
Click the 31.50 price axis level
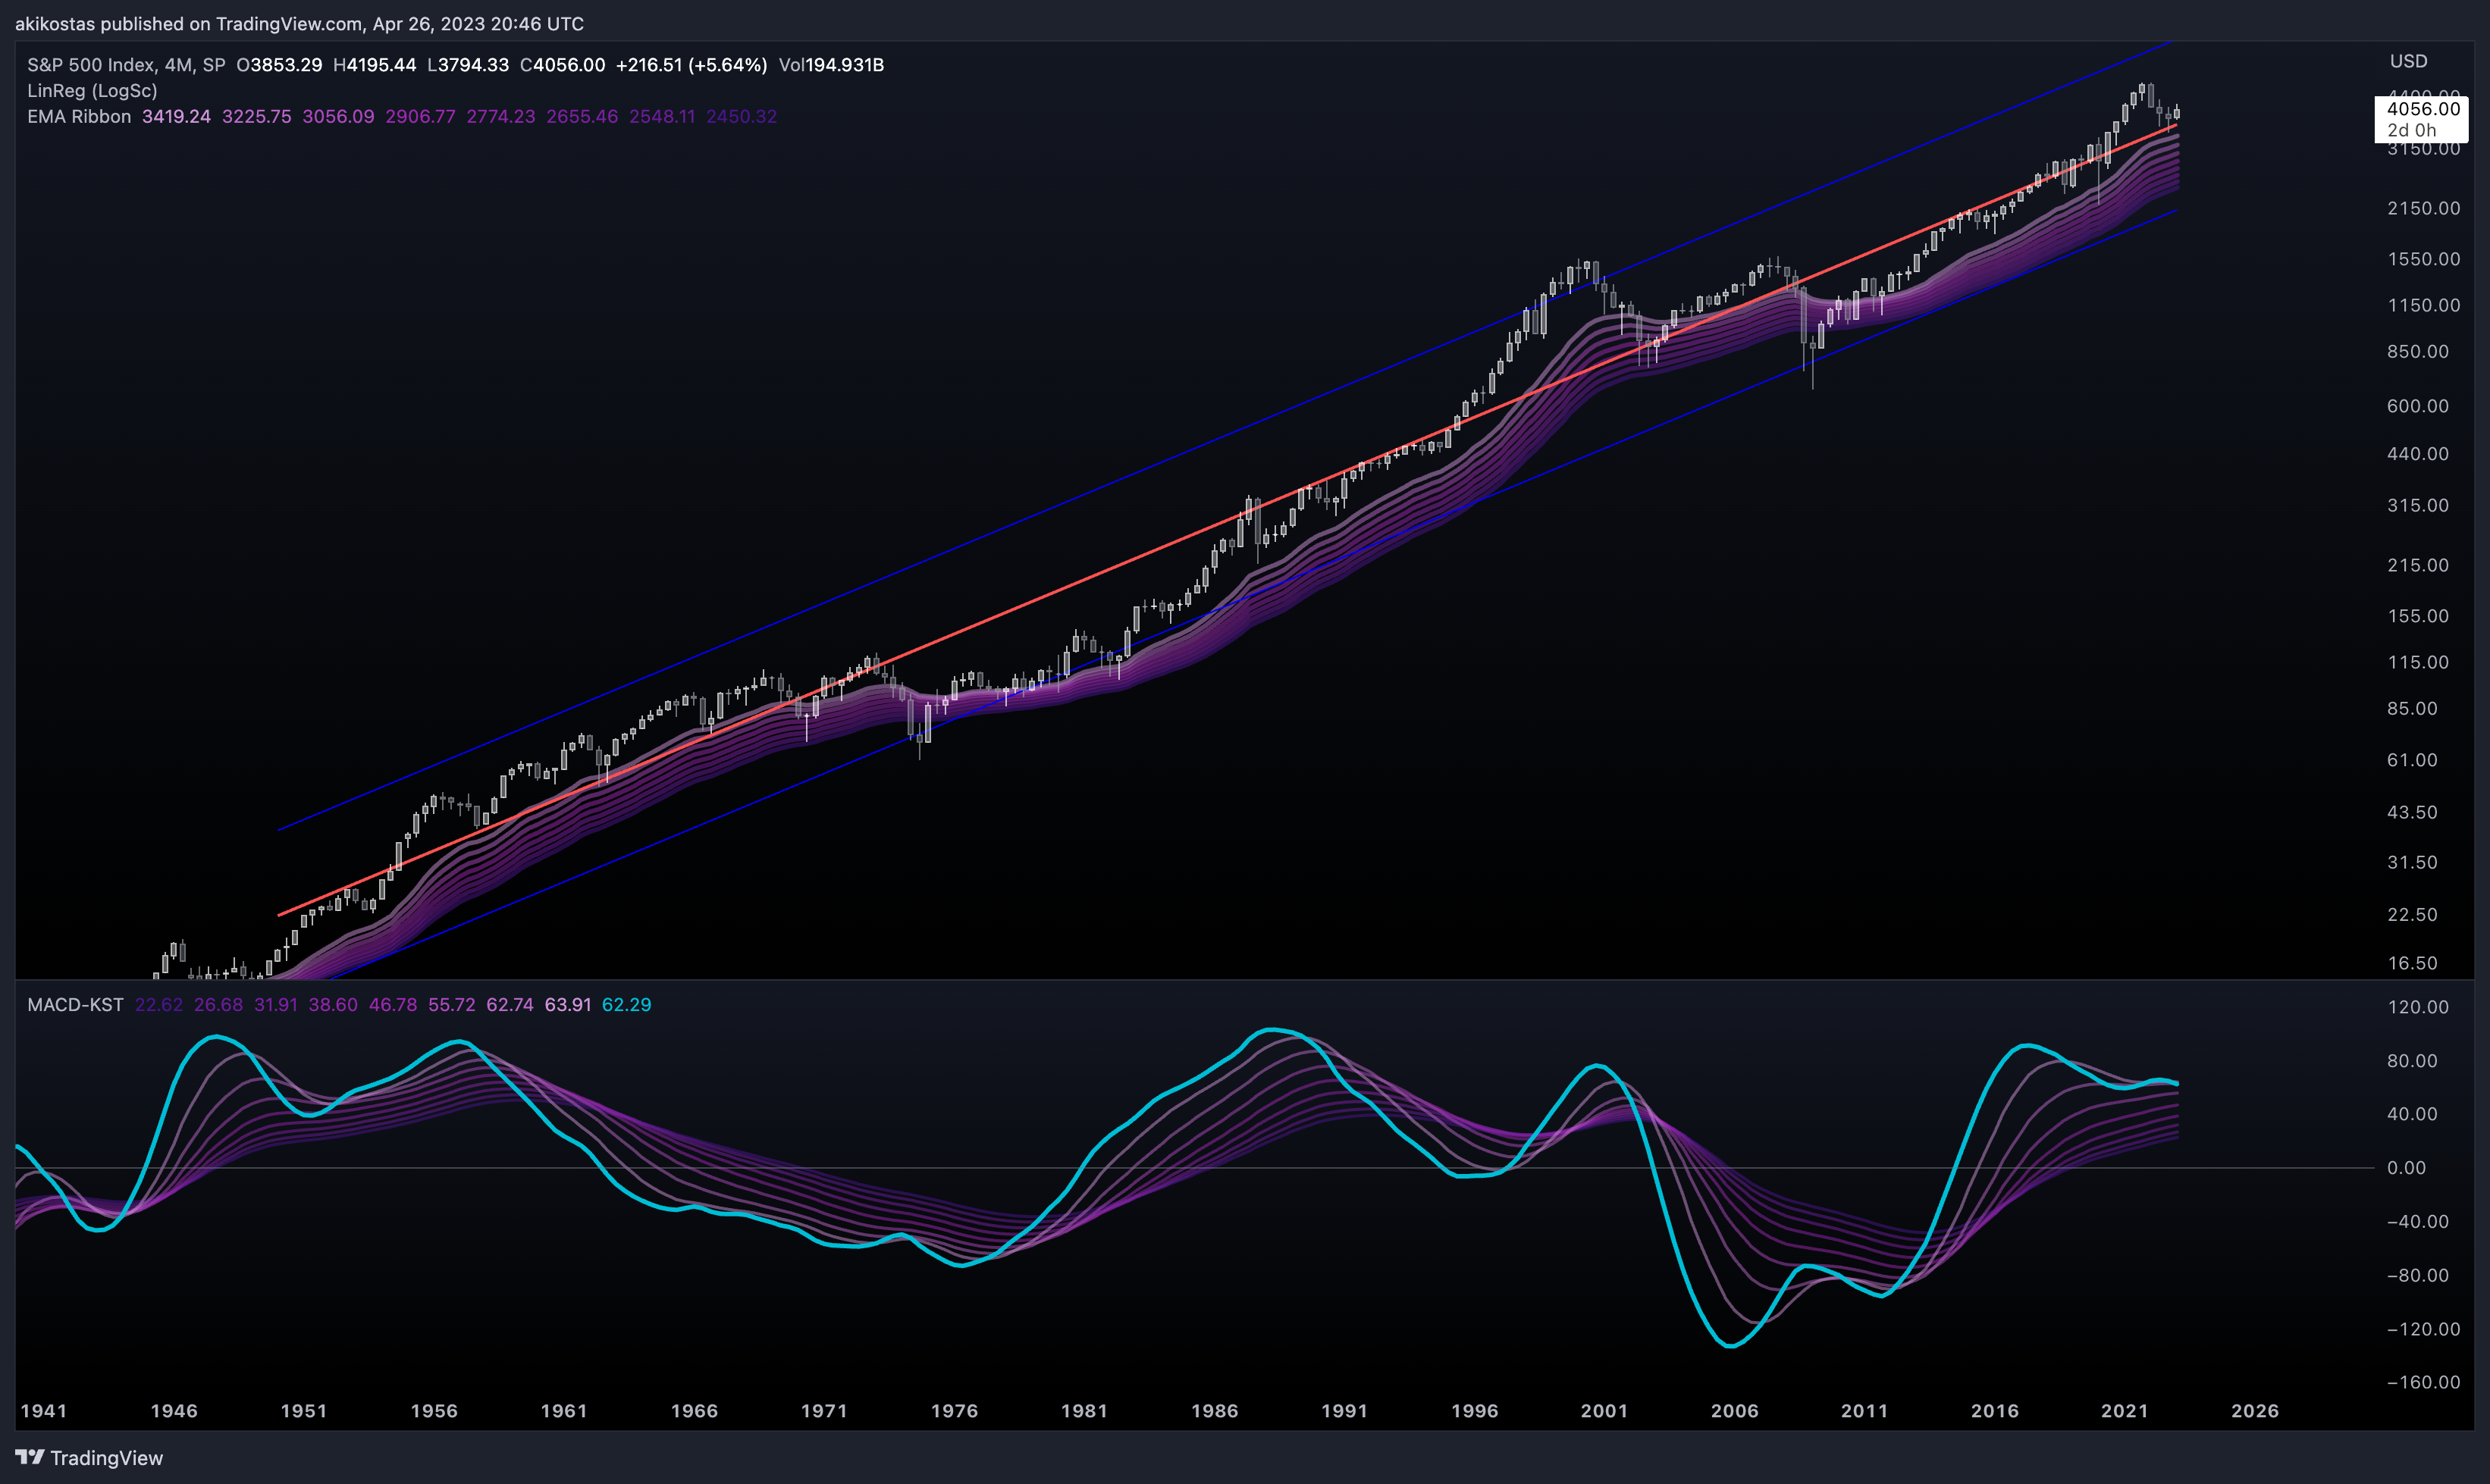coord(2412,862)
